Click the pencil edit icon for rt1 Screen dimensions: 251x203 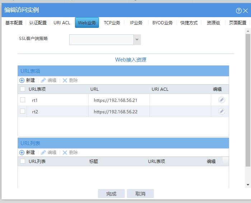coord(222,100)
